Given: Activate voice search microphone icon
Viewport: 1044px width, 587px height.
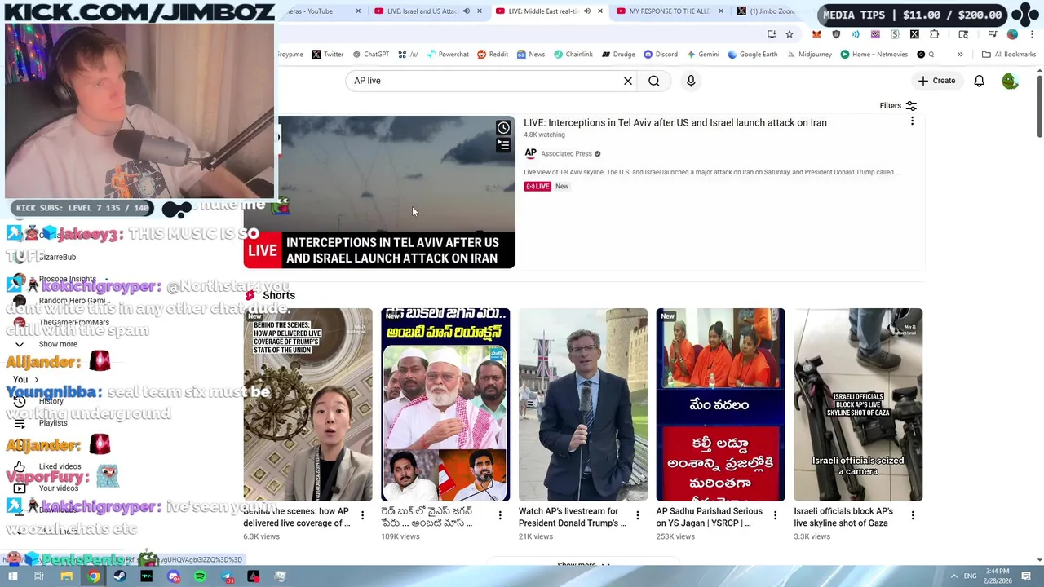Looking at the screenshot, I should click(691, 81).
